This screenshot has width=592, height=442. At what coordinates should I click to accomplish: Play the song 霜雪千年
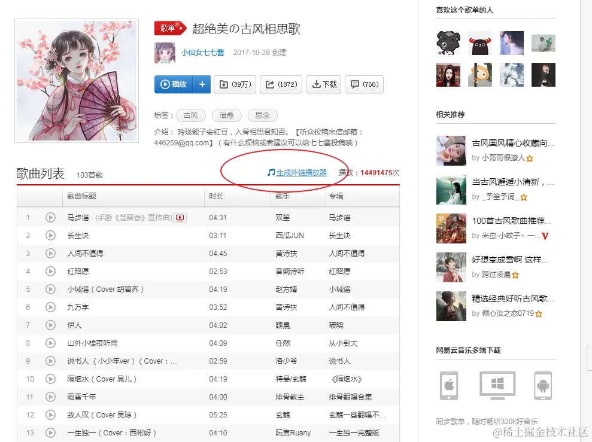pyautogui.click(x=50, y=397)
